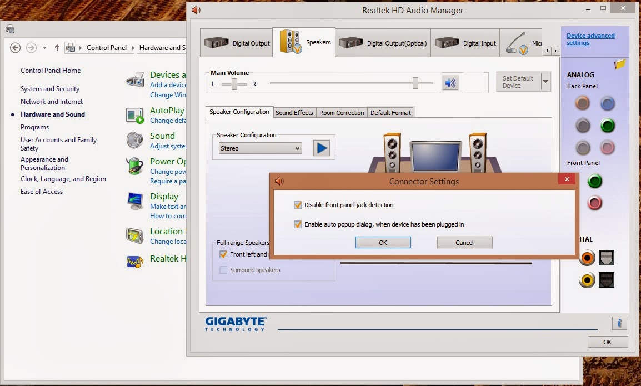Open Control Panel Home link
Viewport: 641px width, 386px height.
pos(51,71)
